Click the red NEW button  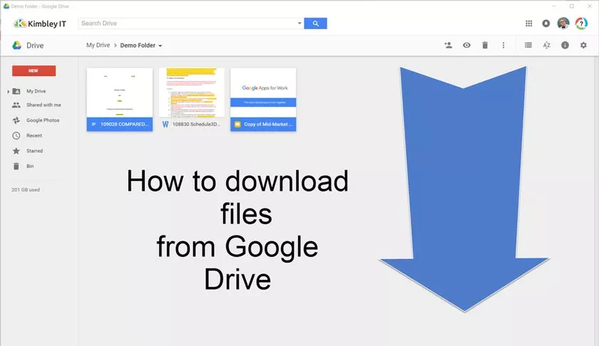[x=34, y=70]
